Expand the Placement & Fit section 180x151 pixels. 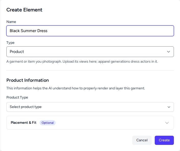point(90,123)
